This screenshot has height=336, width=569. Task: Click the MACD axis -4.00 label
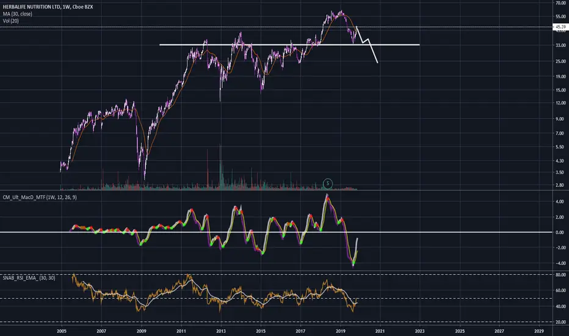[559, 263]
